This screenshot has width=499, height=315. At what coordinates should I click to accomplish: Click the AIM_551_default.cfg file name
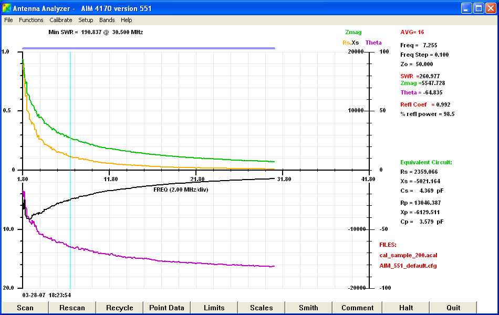point(408,266)
